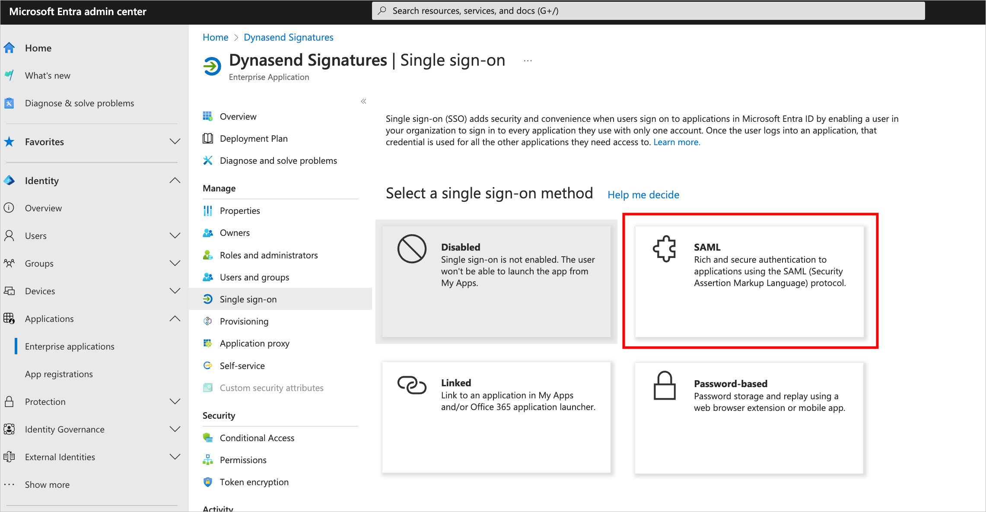Image resolution: width=986 pixels, height=512 pixels.
Task: Open Token encryption settings
Action: 209,482
